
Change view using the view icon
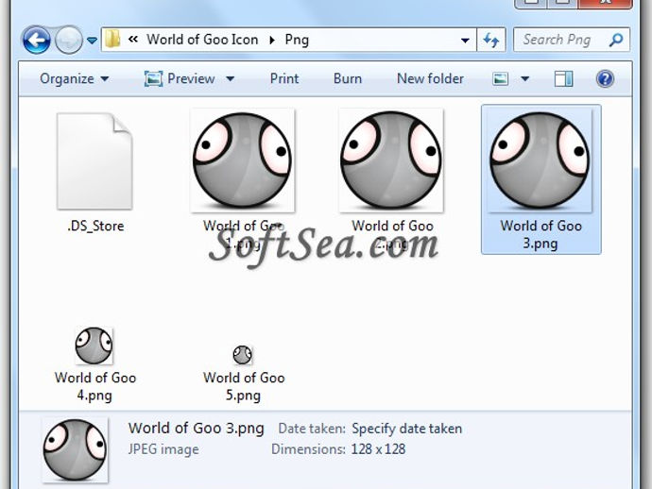pos(500,78)
